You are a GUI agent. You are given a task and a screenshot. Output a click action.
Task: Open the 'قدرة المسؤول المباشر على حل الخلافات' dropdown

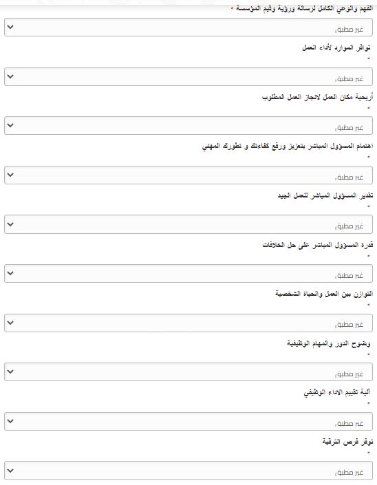tap(188, 273)
